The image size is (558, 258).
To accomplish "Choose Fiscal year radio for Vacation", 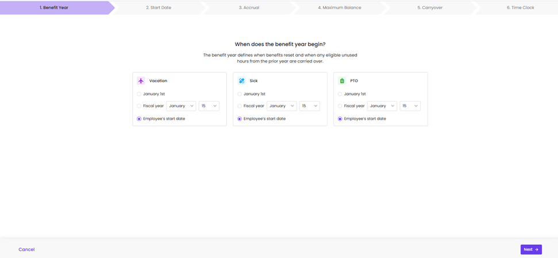I will coord(139,106).
